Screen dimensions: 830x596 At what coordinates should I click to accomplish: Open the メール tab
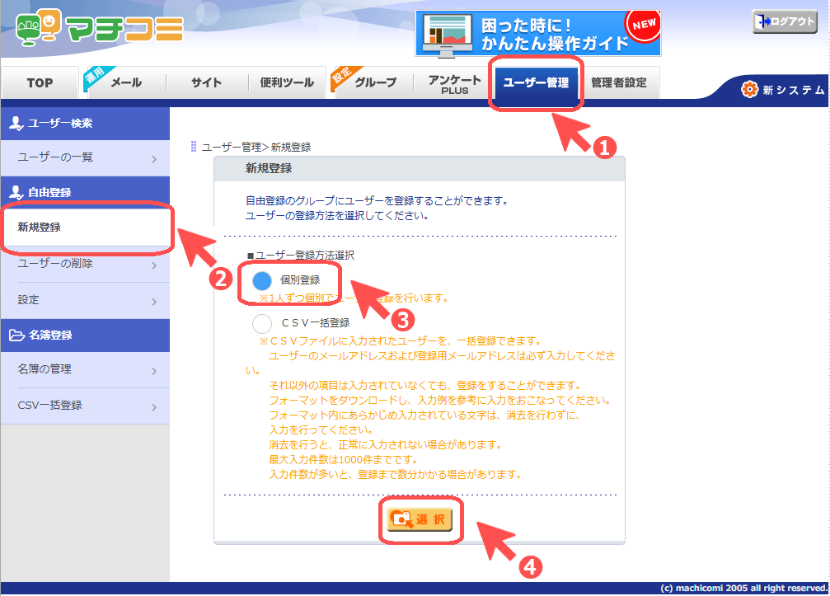point(125,82)
